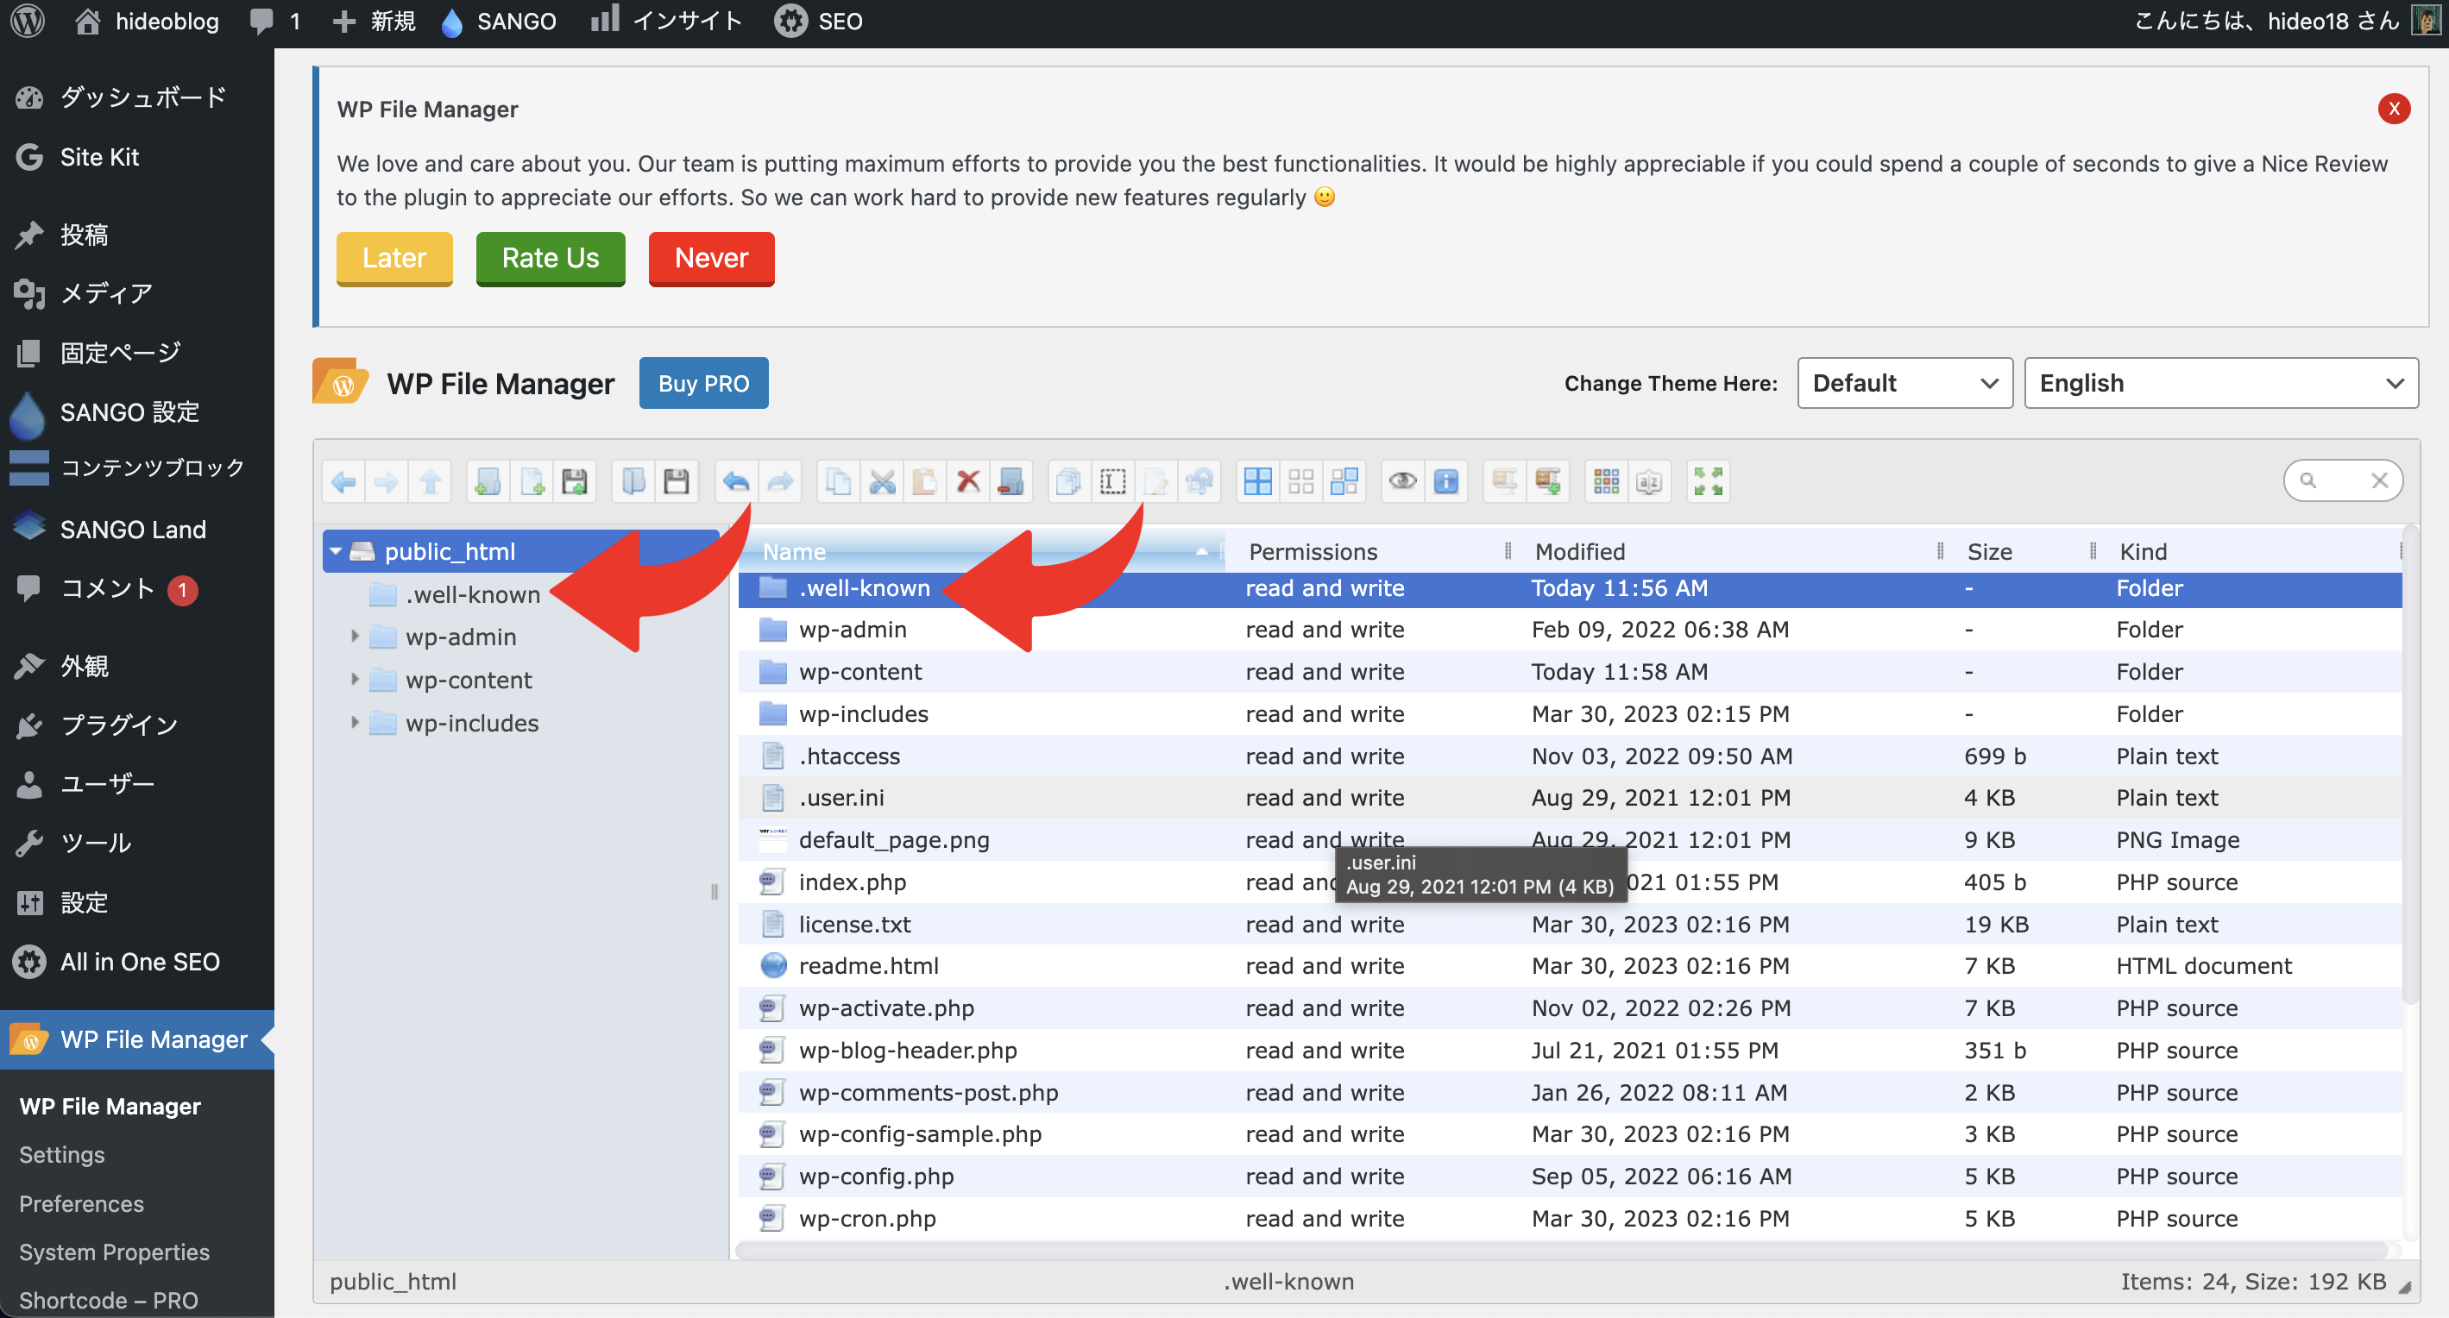
Task: Empty the selected folder
Action: (x=1010, y=482)
